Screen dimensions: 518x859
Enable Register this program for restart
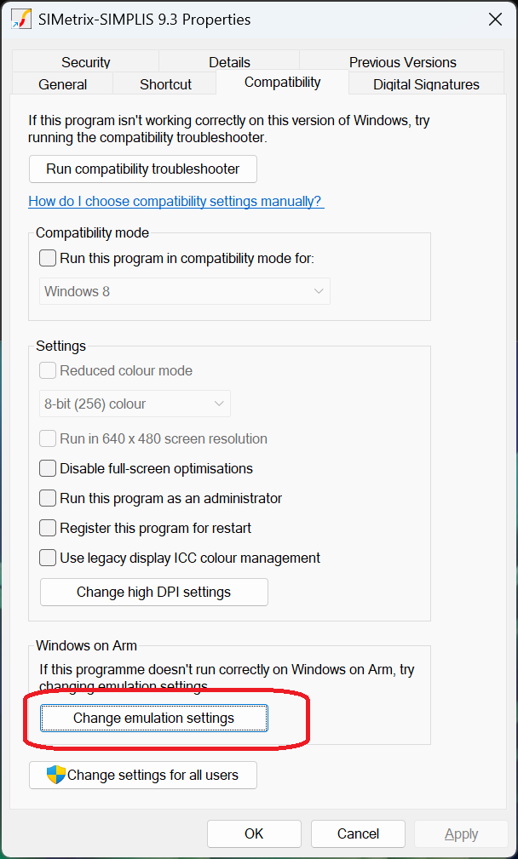click(49, 528)
